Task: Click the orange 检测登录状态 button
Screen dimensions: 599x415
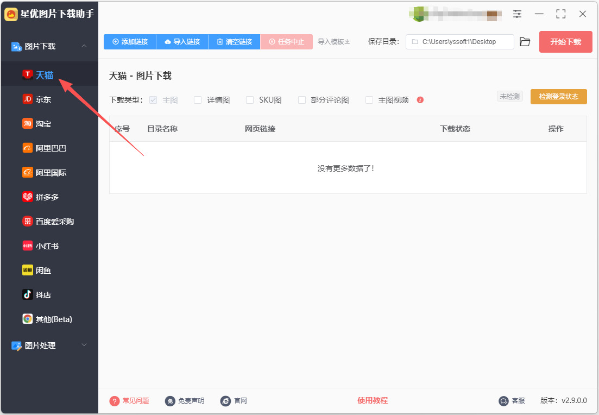Action: tap(558, 97)
